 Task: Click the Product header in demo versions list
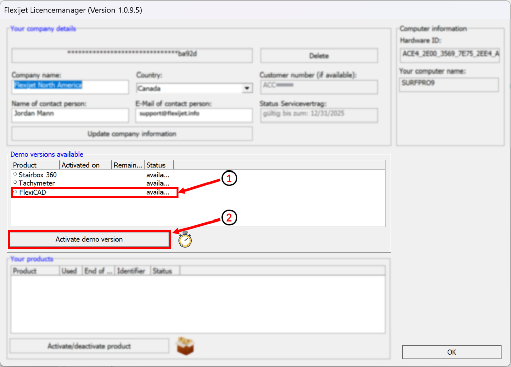35,165
